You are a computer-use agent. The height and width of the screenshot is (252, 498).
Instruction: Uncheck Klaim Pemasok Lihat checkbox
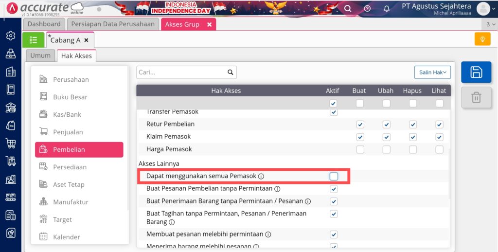(439, 137)
